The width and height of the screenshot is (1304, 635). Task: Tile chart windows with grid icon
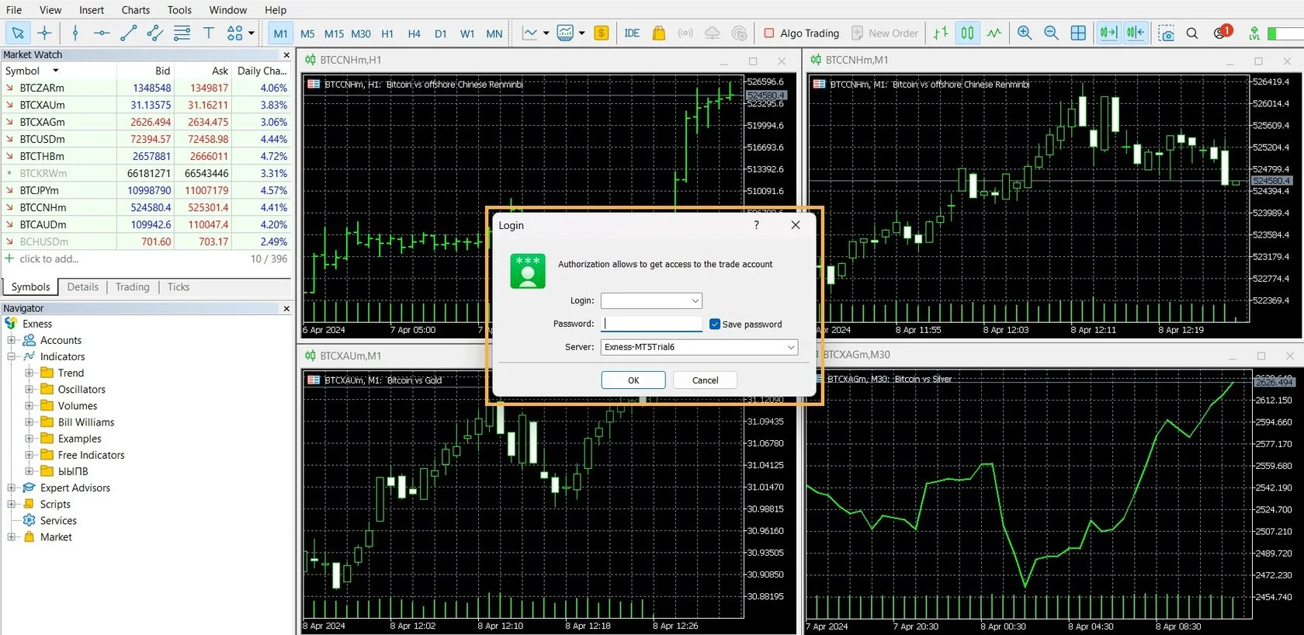click(1078, 33)
